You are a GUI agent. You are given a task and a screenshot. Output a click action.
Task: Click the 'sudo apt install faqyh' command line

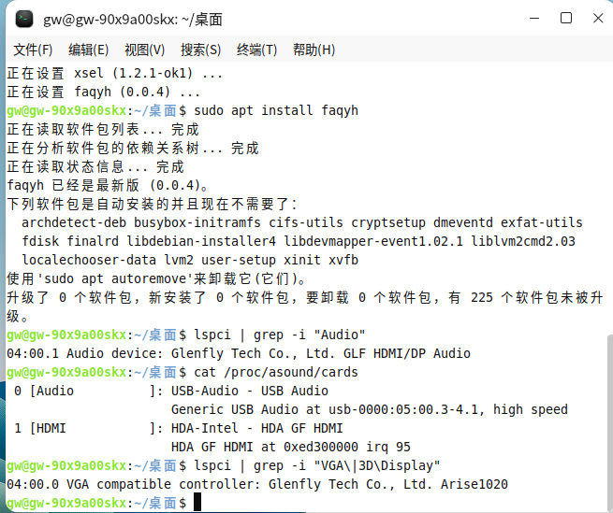(276, 111)
